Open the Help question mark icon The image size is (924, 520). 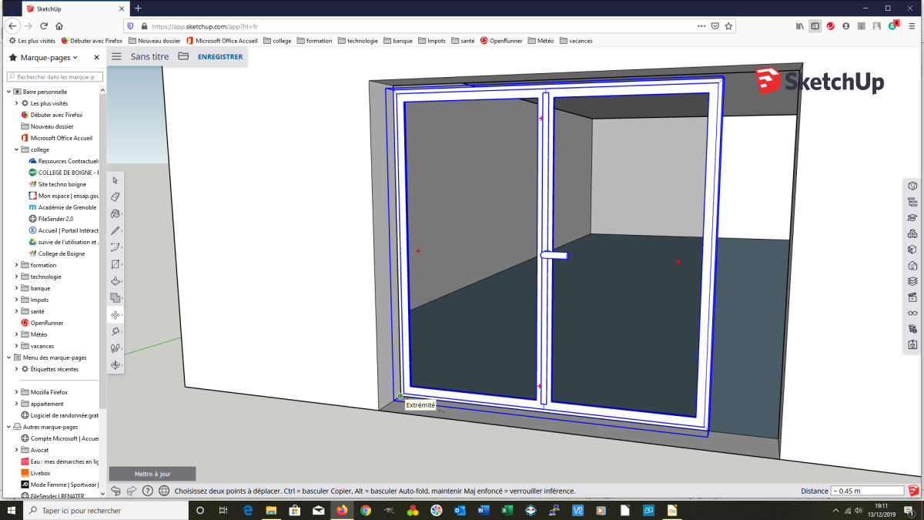pos(148,491)
